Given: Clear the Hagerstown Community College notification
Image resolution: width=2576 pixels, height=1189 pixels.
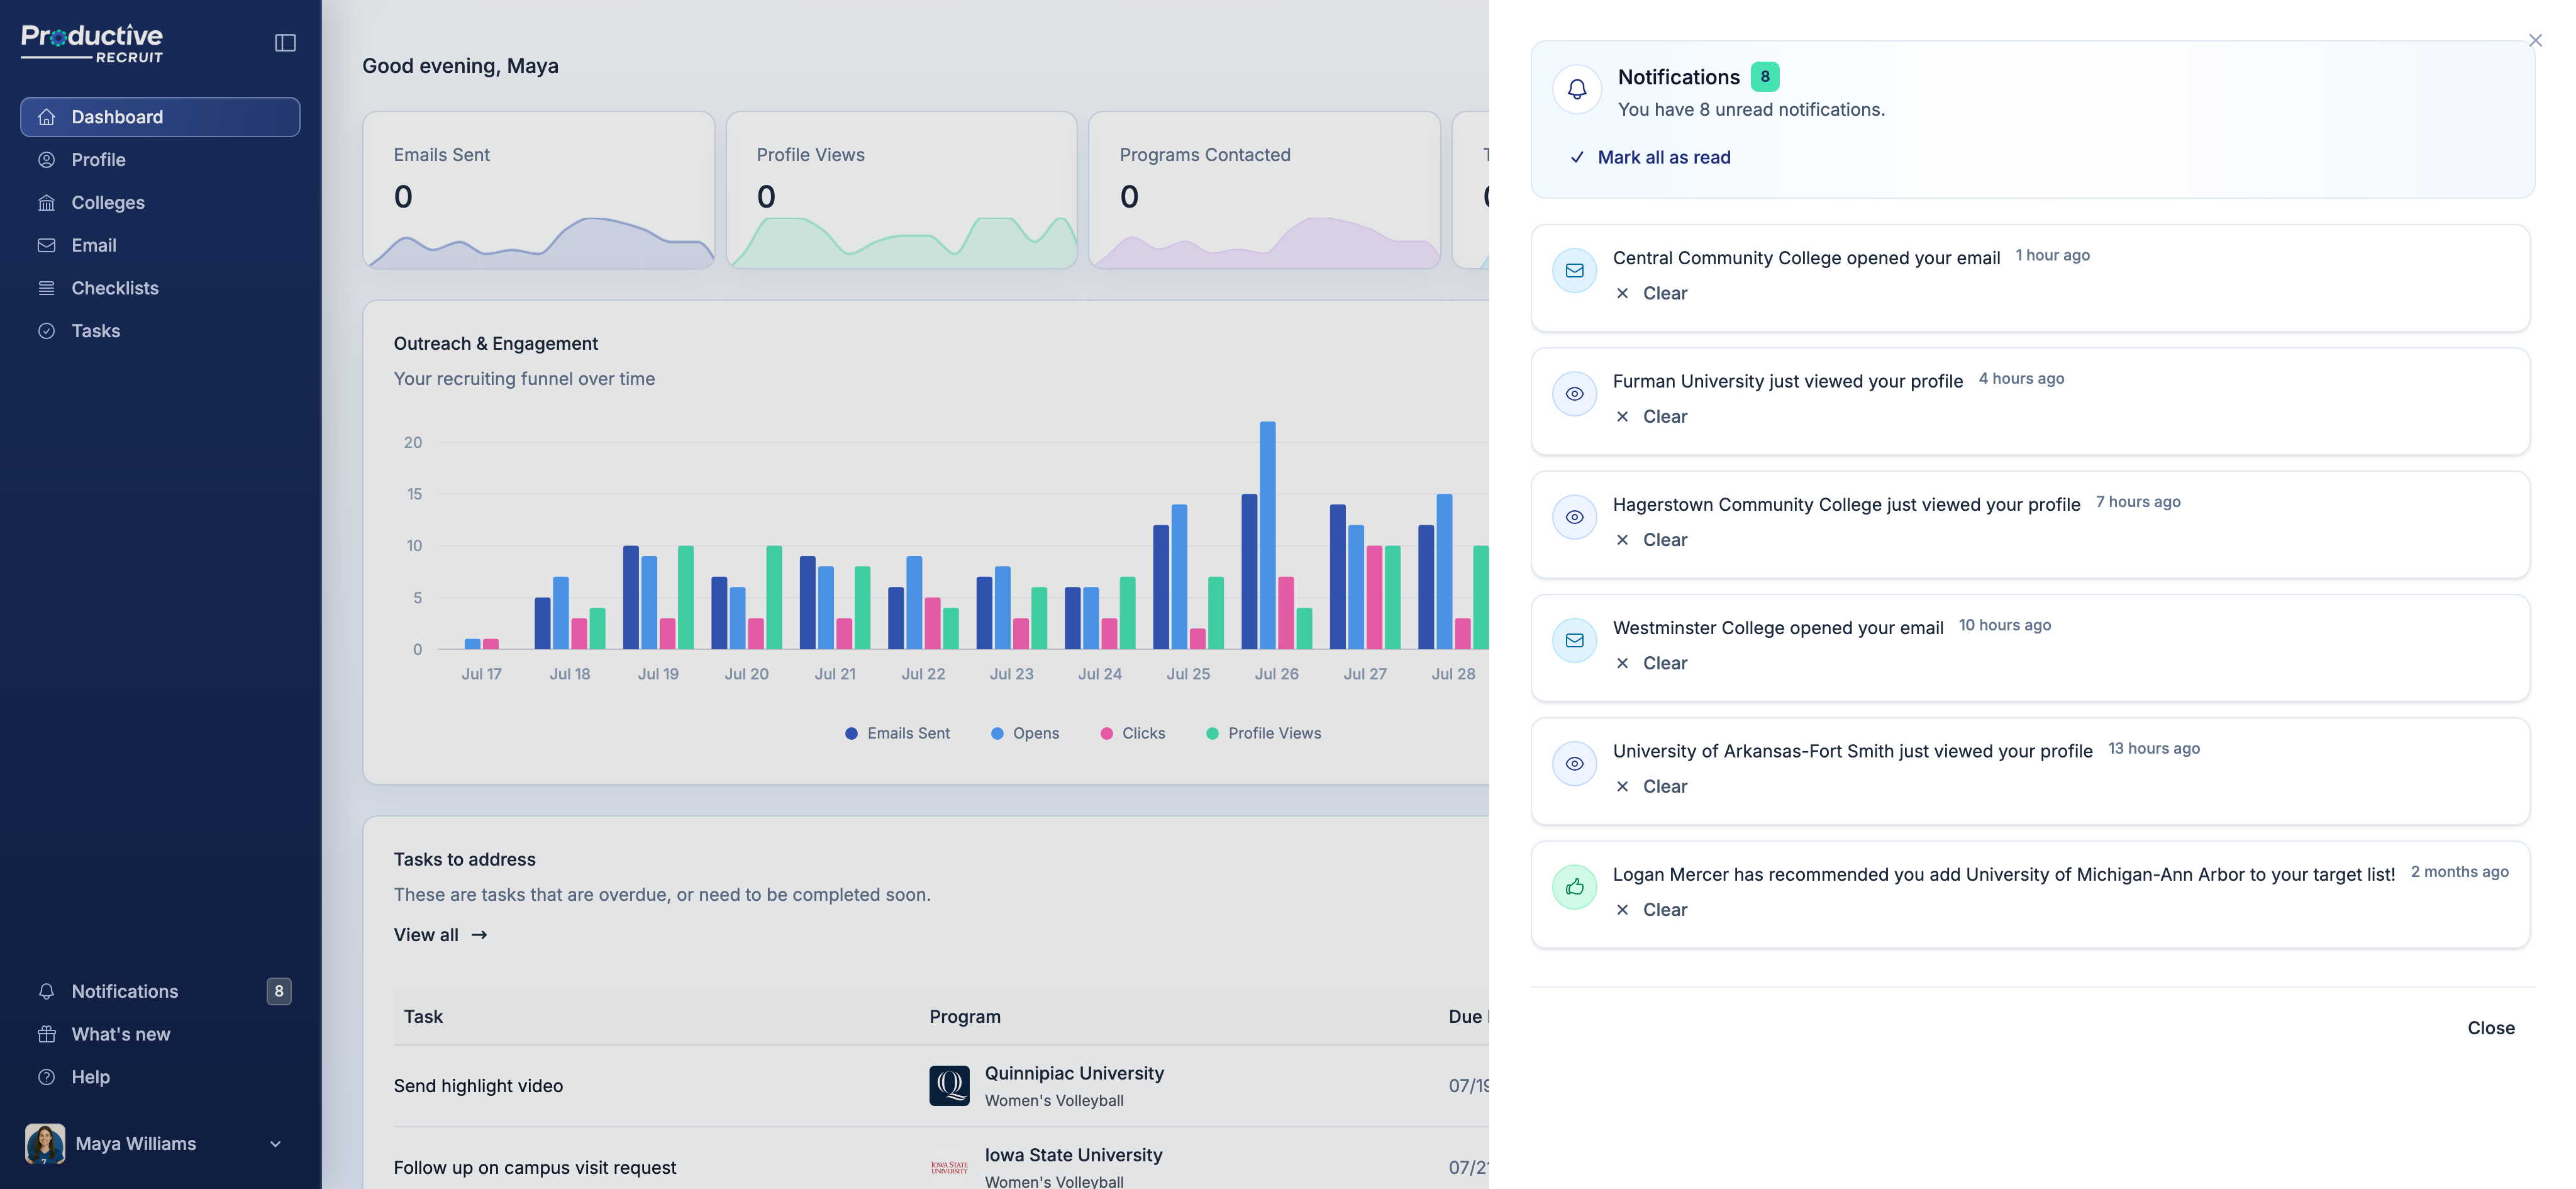Looking at the screenshot, I should [1652, 540].
